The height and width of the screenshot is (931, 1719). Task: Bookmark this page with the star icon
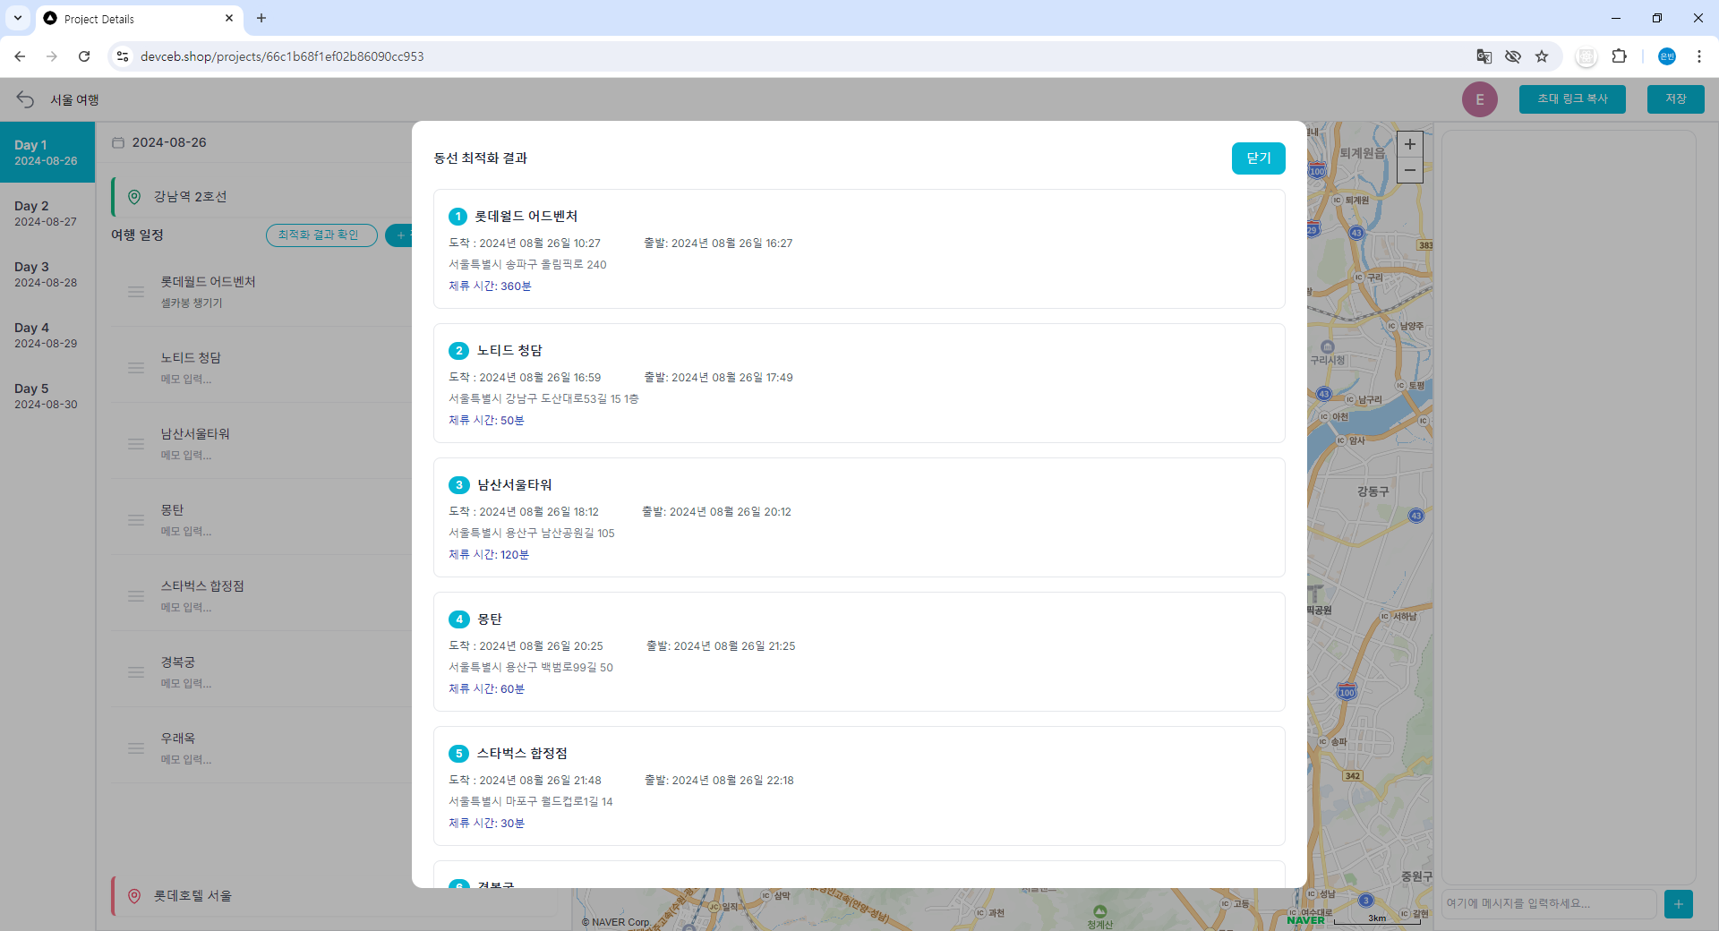click(x=1542, y=56)
